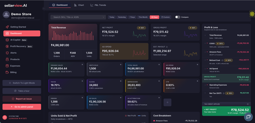
Task: Click the Billing wallet icon
Action: coord(7,72)
